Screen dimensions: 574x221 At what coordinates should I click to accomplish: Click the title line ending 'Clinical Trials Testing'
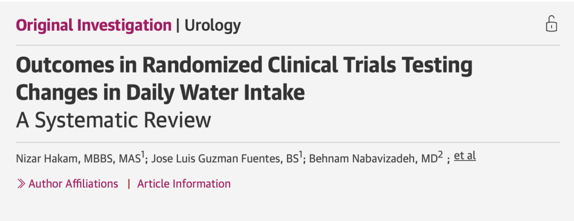pos(244,66)
